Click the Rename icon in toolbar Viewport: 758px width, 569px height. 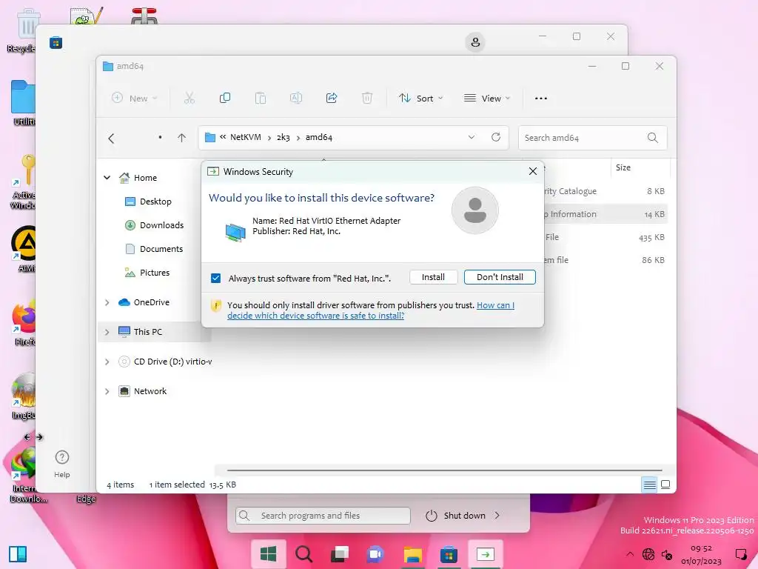pos(296,99)
